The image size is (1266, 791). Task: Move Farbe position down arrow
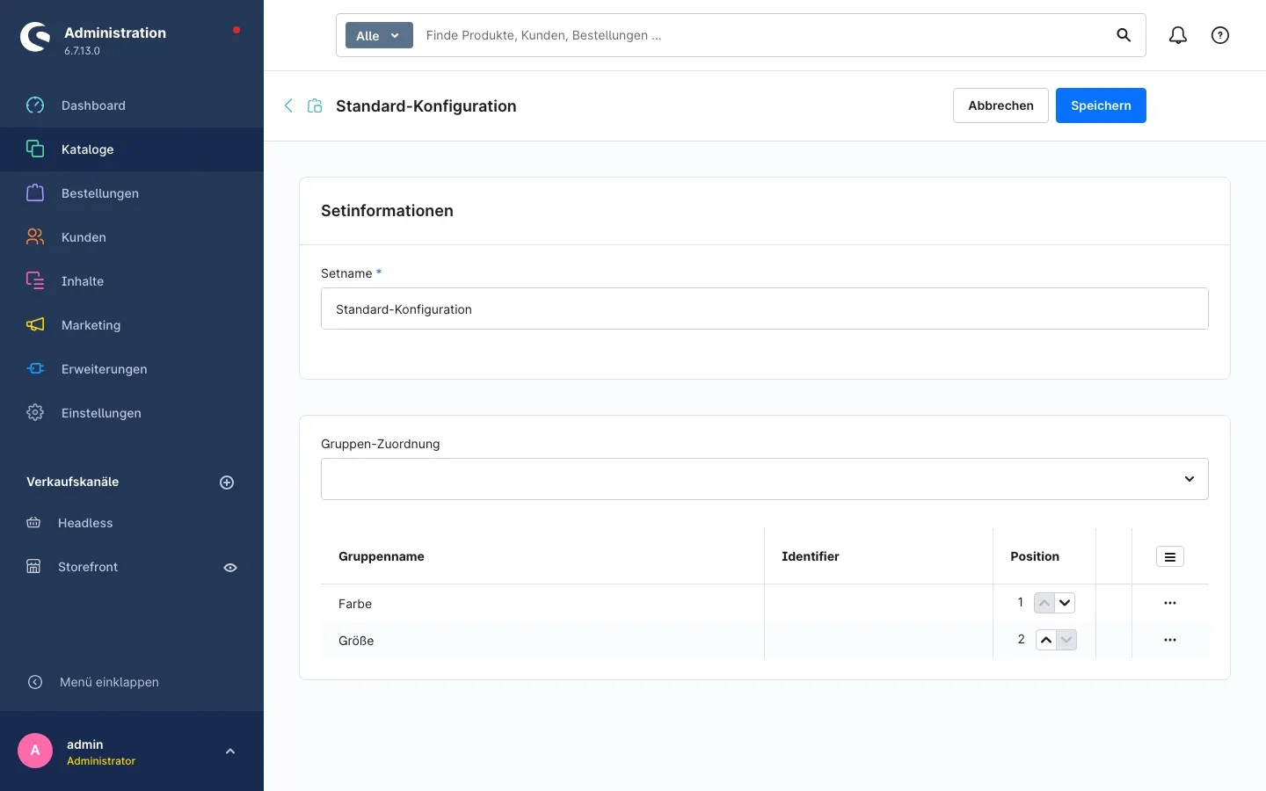(x=1065, y=603)
